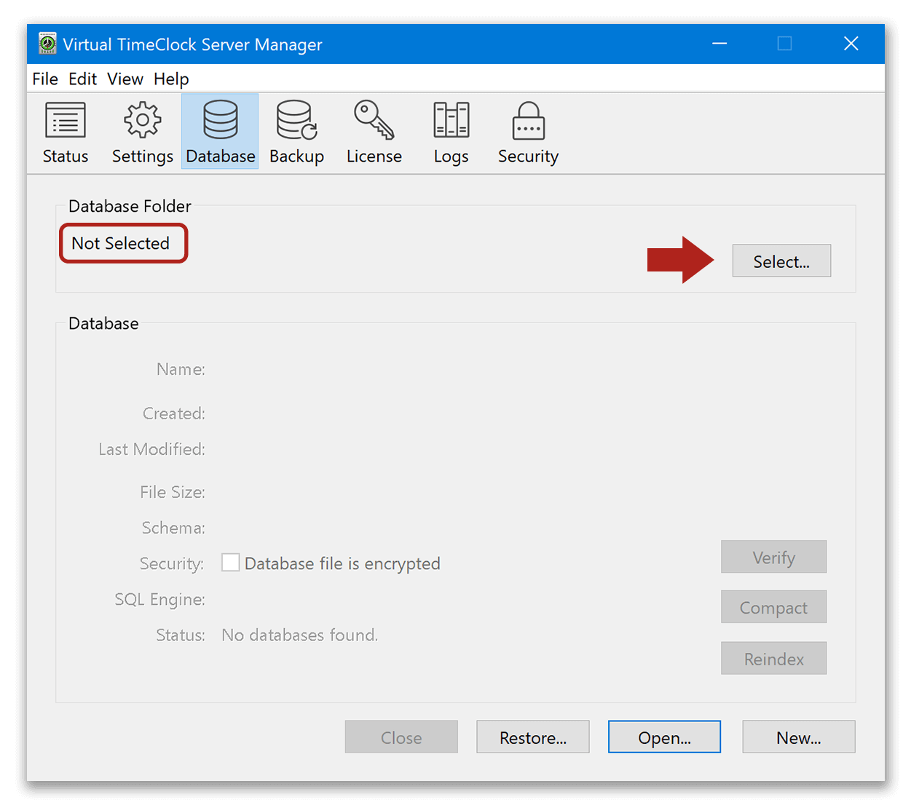Open the Status toolbar panel
Viewport: 911px width, 805px height.
coord(66,132)
